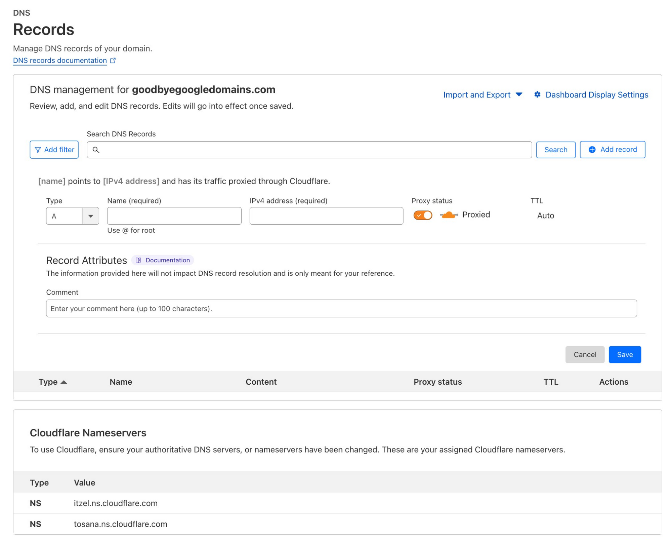The image size is (672, 541).
Task: Click the Search button
Action: point(556,150)
